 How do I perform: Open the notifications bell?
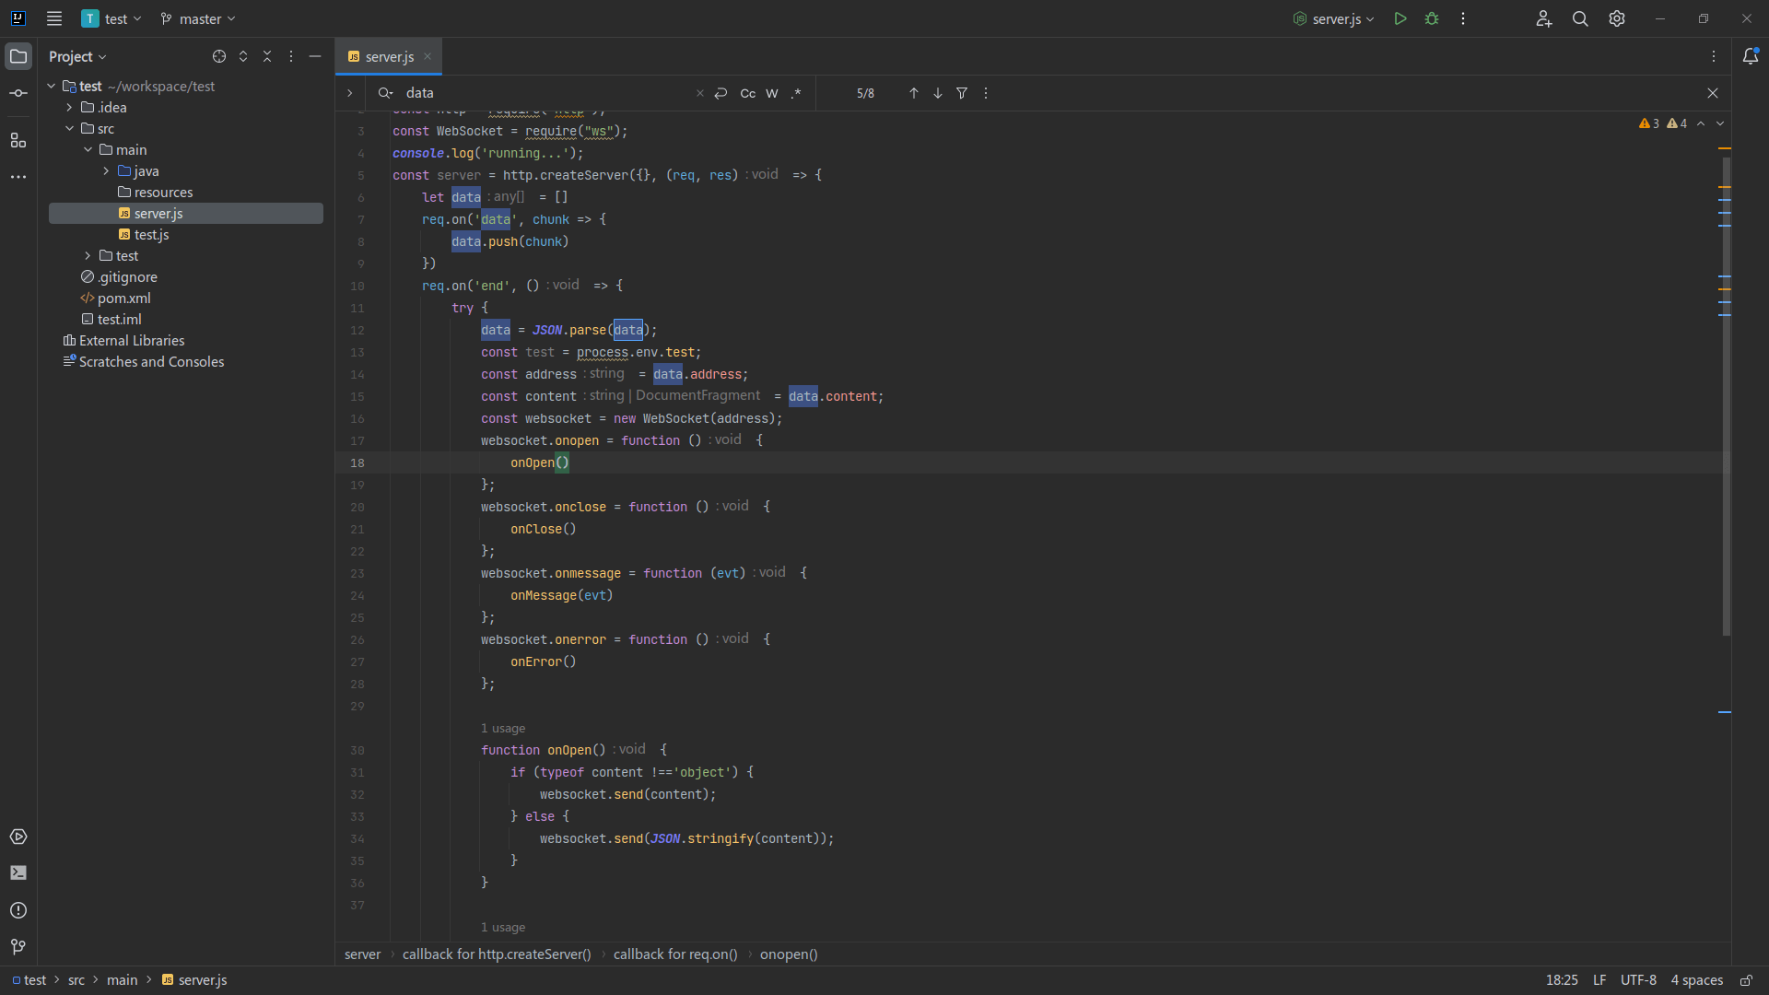click(x=1751, y=56)
